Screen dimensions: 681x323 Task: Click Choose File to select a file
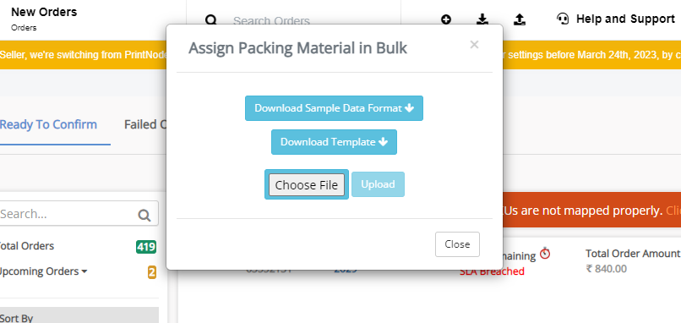[x=307, y=185]
